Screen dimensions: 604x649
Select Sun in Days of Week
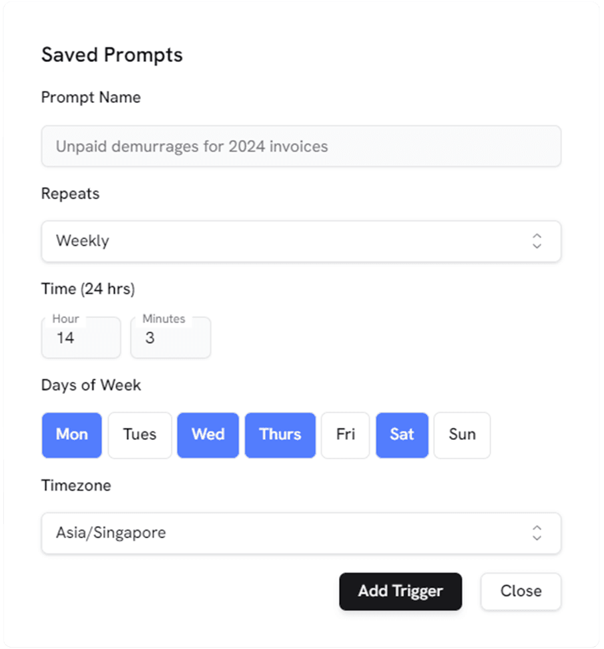462,435
